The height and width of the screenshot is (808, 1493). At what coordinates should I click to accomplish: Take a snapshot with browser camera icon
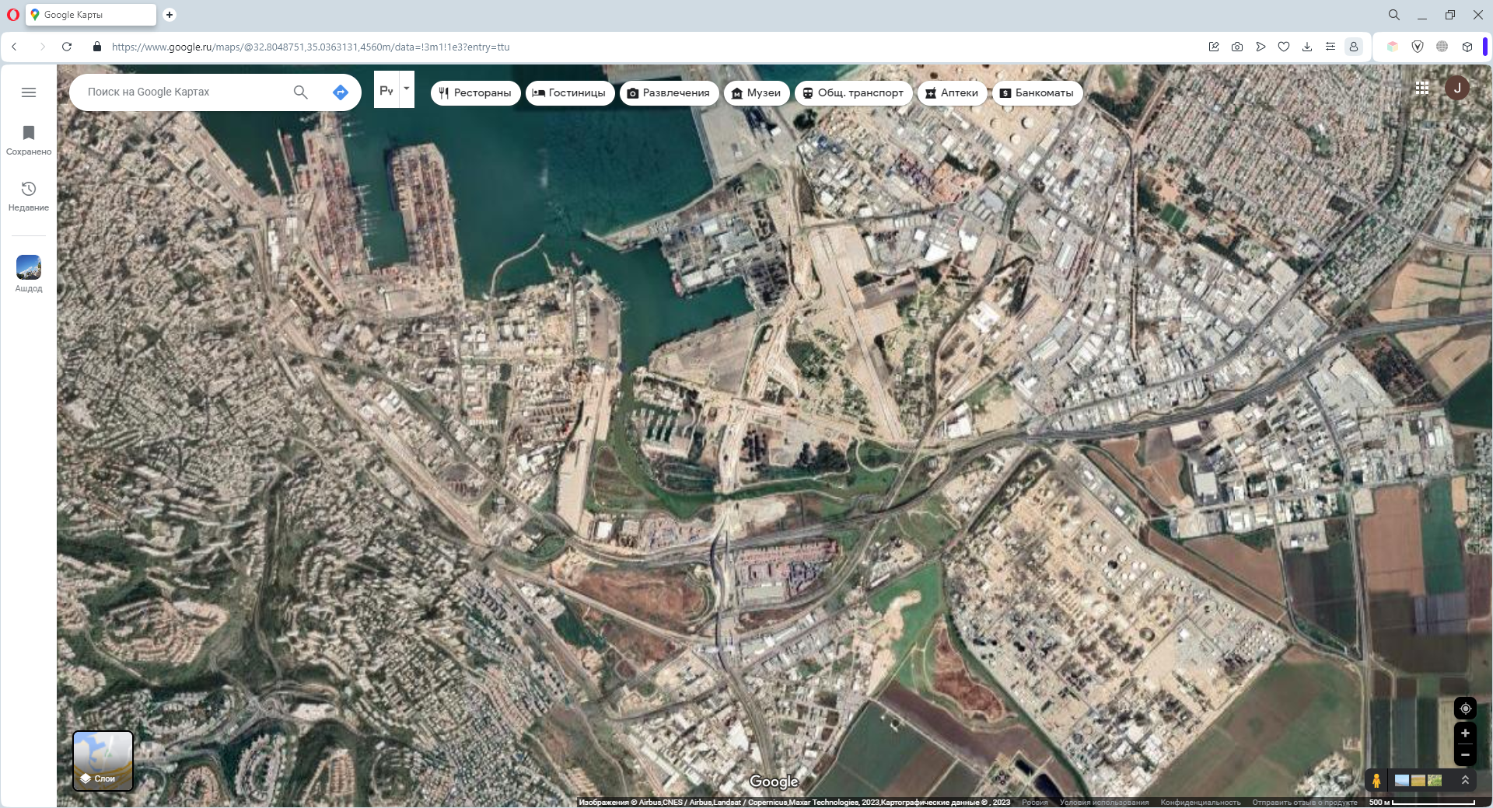(1237, 47)
